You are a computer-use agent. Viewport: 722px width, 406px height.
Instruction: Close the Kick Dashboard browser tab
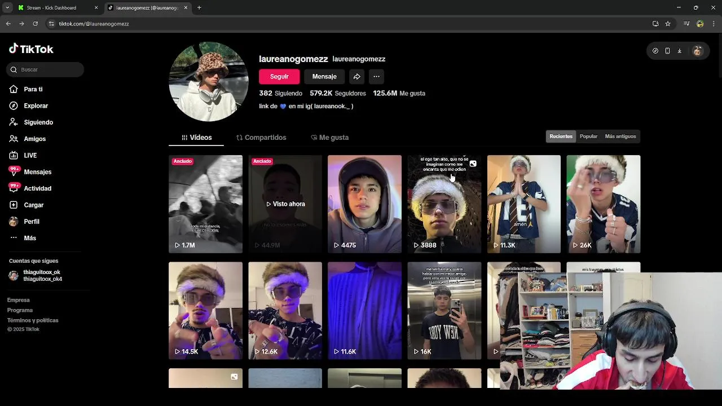tap(96, 8)
